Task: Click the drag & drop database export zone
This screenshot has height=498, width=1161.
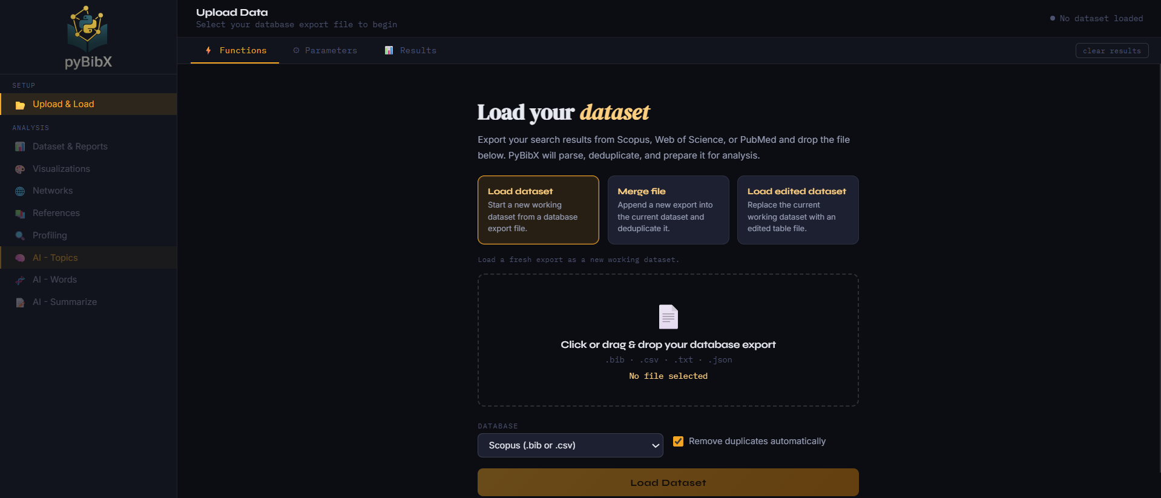Action: click(668, 340)
